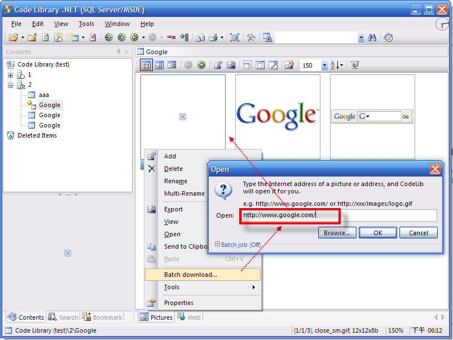Screen dimensions: 453x340
Task: Click the green move up arrow icon
Action: [109, 38]
